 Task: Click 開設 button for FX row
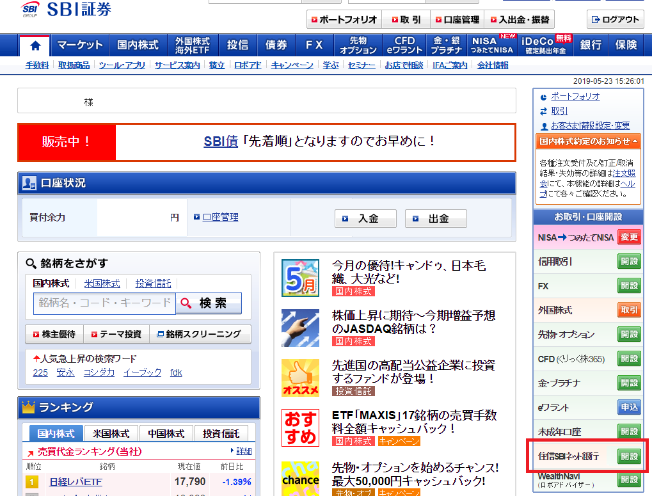coord(629,285)
